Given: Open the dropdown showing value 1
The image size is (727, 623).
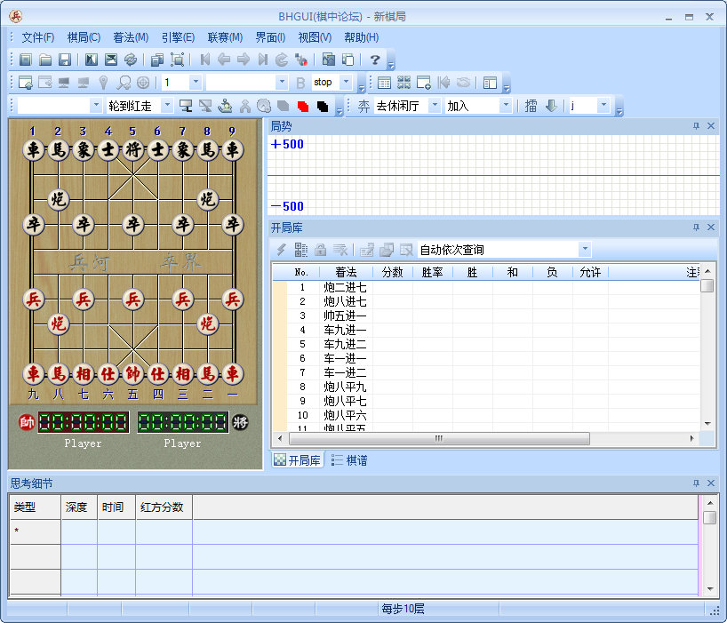Looking at the screenshot, I should [x=196, y=82].
